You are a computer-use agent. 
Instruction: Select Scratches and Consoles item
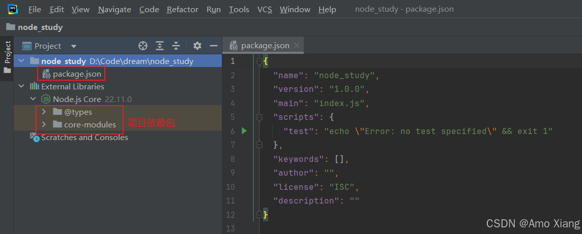(x=84, y=138)
